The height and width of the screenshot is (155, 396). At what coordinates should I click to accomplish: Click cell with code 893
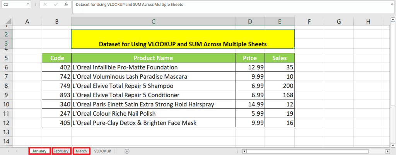tap(57, 95)
